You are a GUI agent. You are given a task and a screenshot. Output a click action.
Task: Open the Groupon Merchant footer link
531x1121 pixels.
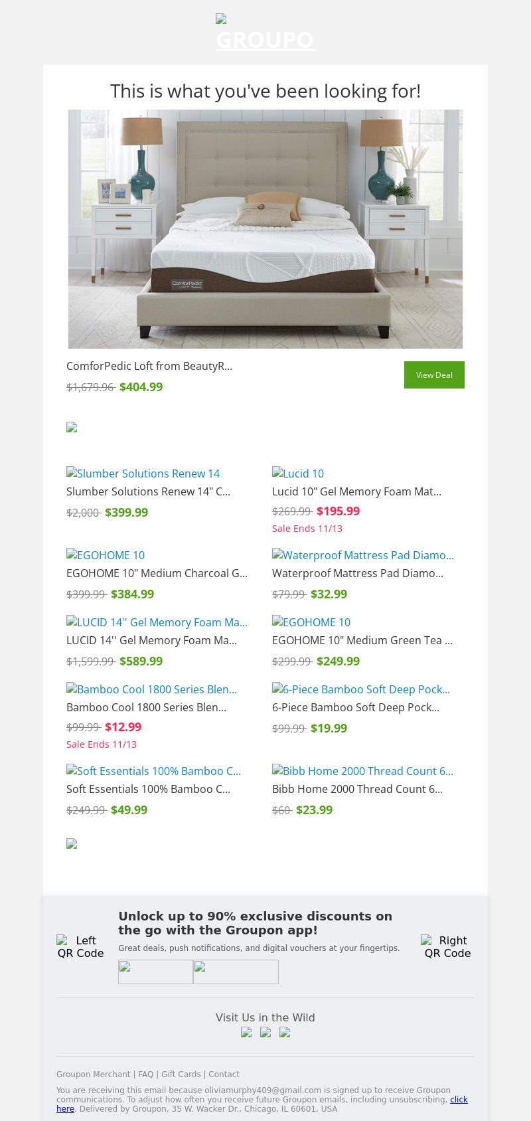pyautogui.click(x=93, y=1074)
